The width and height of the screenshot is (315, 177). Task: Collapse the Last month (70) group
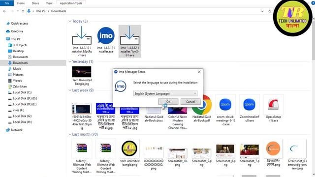[x=70, y=134]
